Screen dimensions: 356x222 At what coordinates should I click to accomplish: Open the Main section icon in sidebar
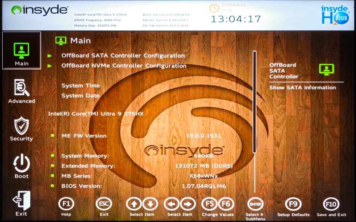click(21, 50)
